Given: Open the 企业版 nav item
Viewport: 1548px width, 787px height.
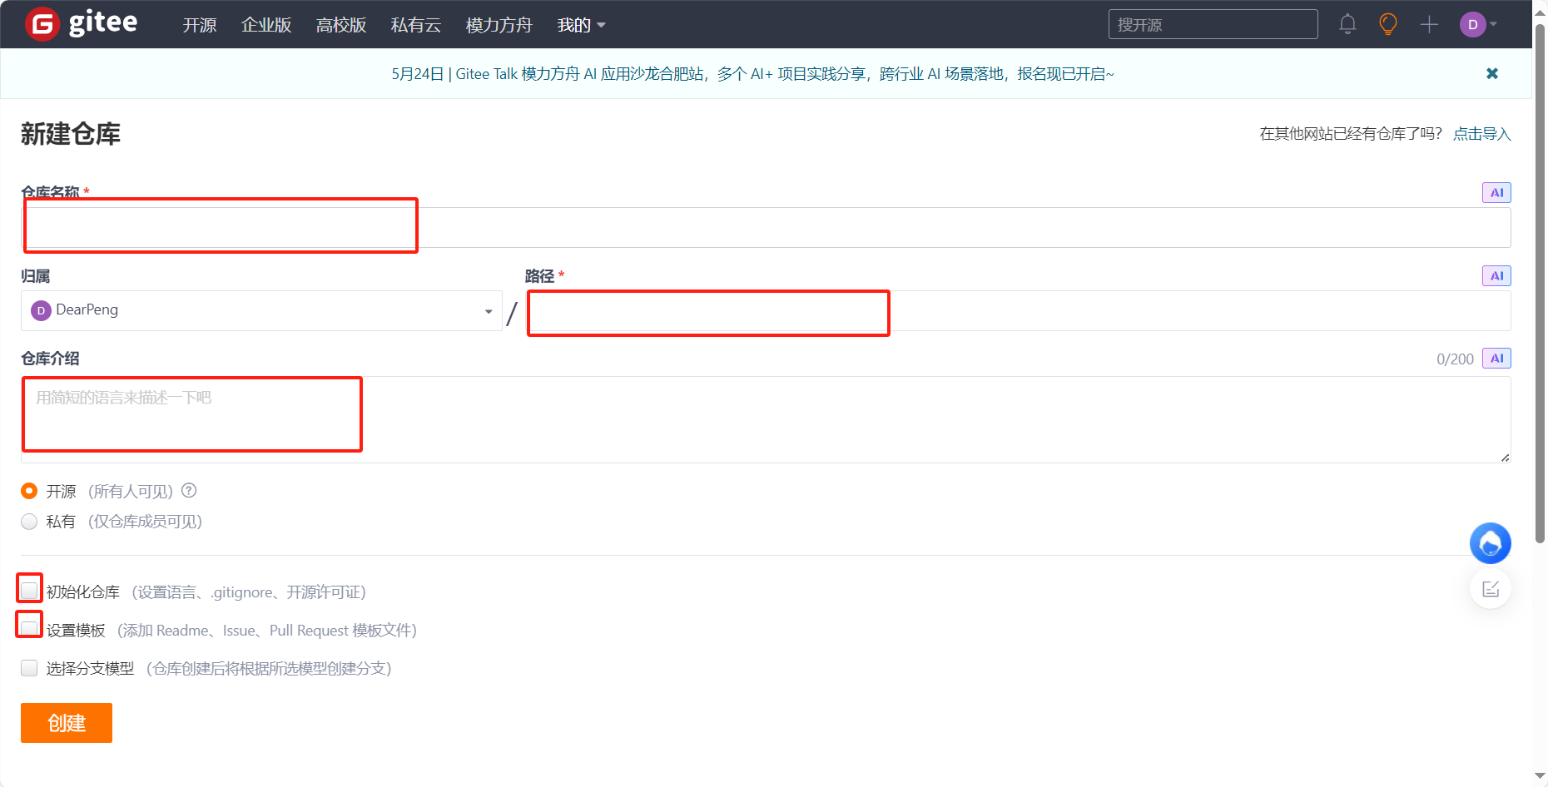Looking at the screenshot, I should 266,25.
